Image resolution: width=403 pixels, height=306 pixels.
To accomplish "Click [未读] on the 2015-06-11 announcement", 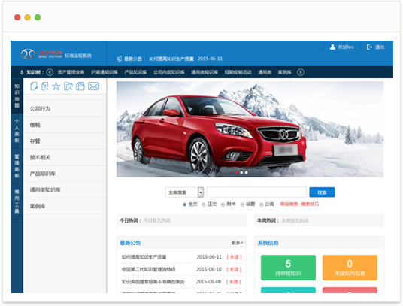I will click(234, 257).
